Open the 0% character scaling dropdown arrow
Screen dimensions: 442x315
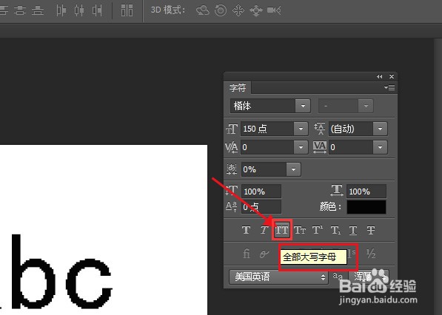[293, 169]
